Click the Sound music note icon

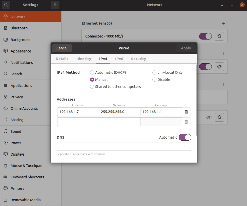pyautogui.click(x=6, y=131)
